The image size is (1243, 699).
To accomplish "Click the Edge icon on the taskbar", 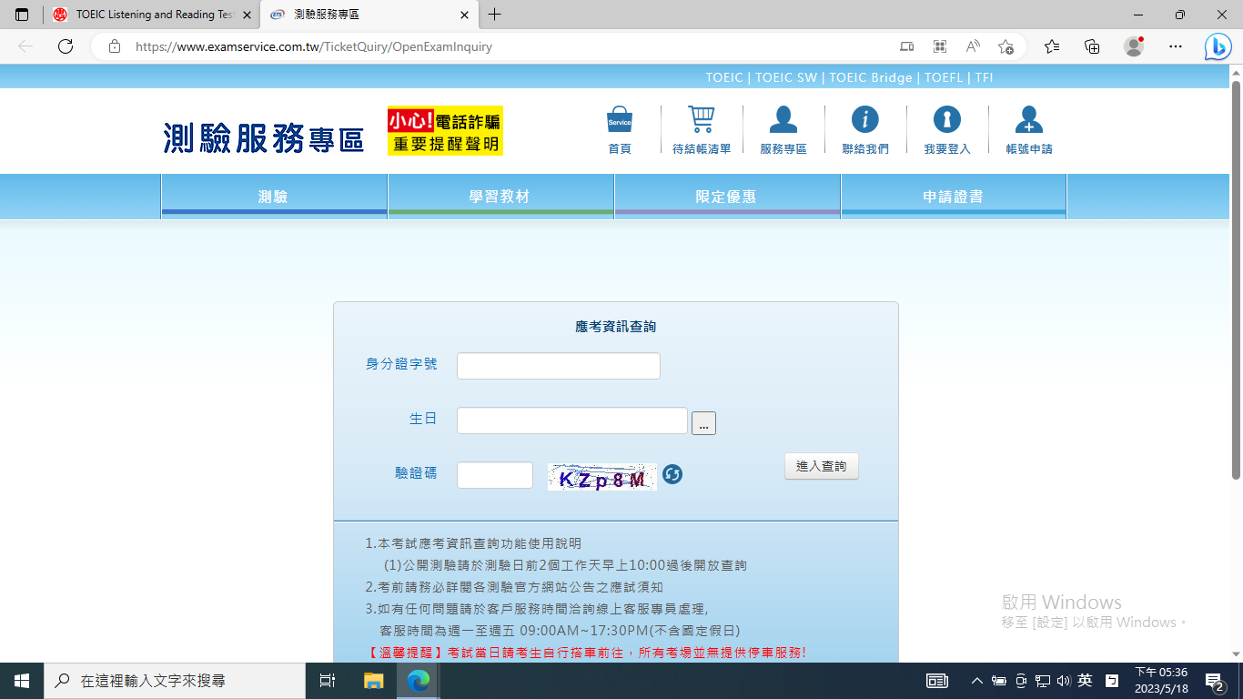I will pos(418,681).
